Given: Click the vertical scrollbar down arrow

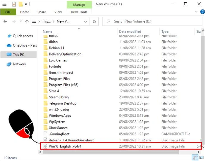Looking at the screenshot, I should click(203, 147).
